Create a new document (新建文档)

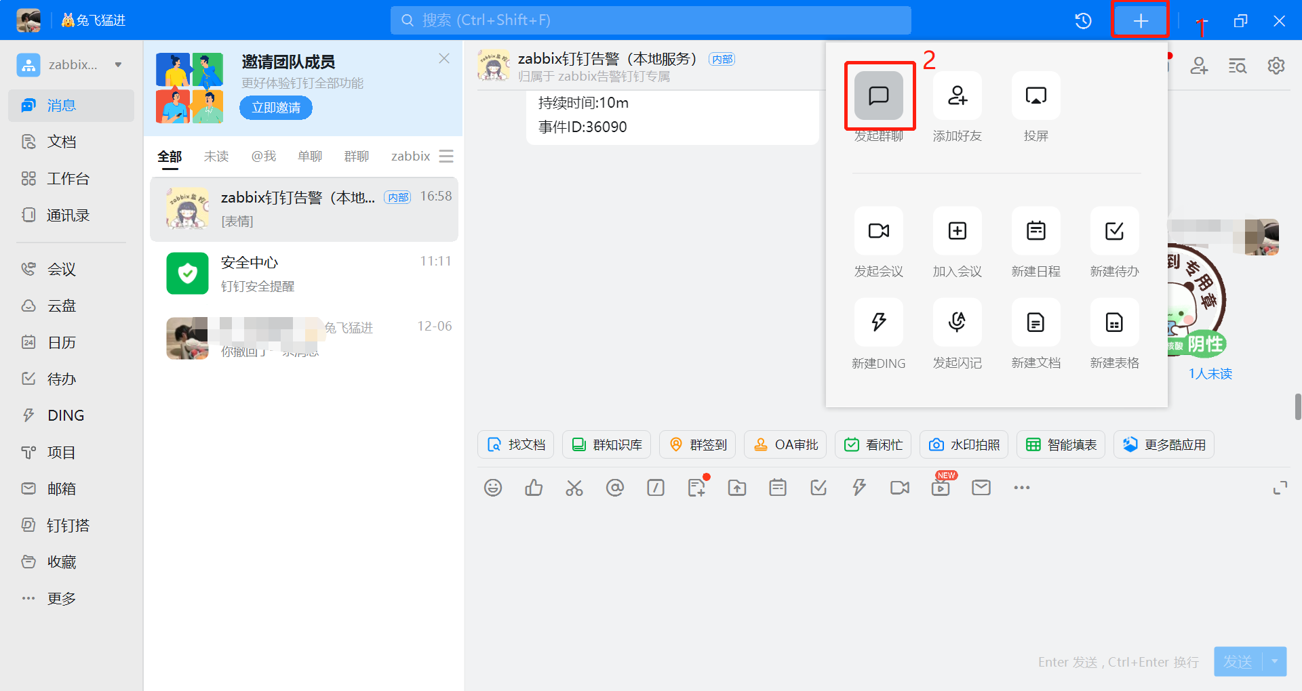[1036, 322]
